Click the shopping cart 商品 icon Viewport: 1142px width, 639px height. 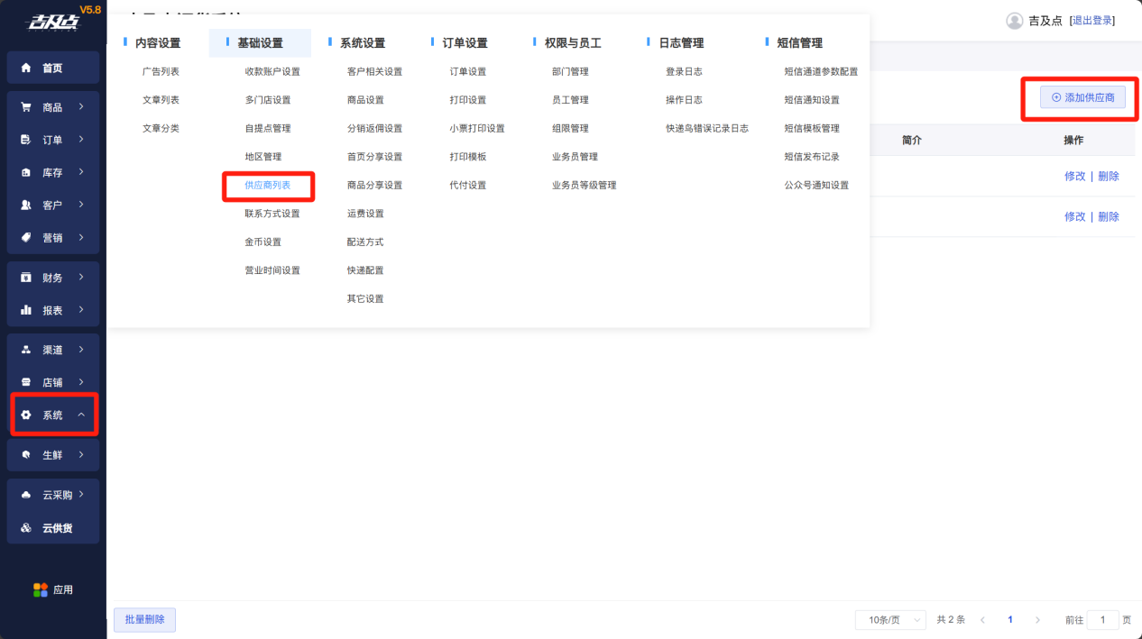pyautogui.click(x=25, y=107)
